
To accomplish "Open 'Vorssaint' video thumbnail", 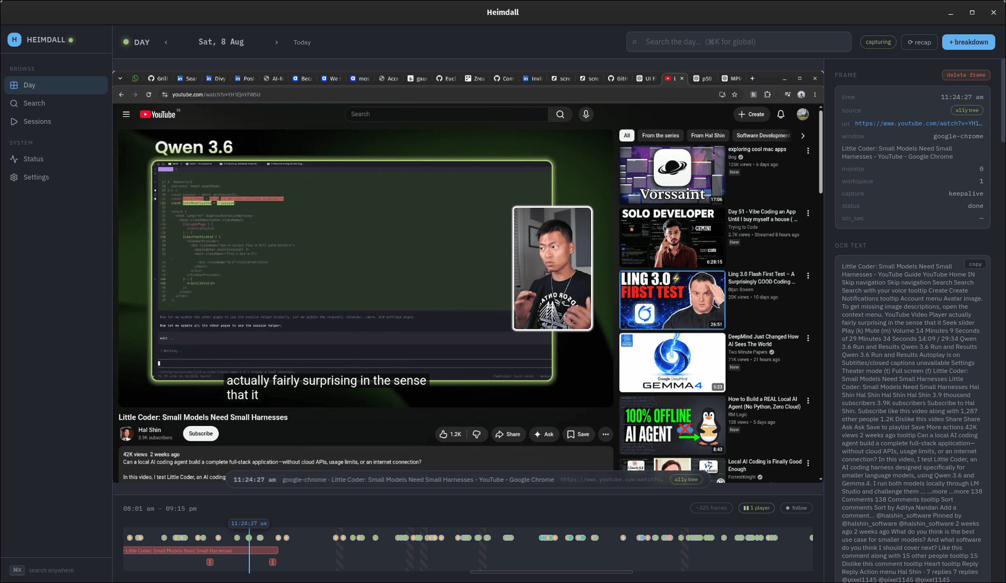I will [x=672, y=175].
